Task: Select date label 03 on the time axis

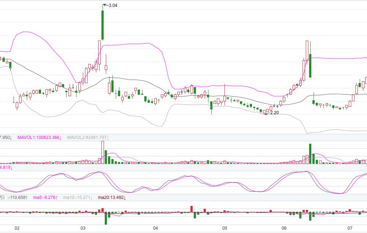Action: coord(83,228)
